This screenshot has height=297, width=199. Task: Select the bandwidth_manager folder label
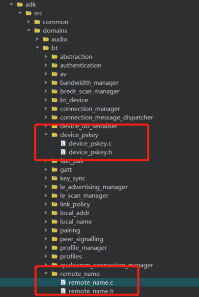[x=89, y=83]
